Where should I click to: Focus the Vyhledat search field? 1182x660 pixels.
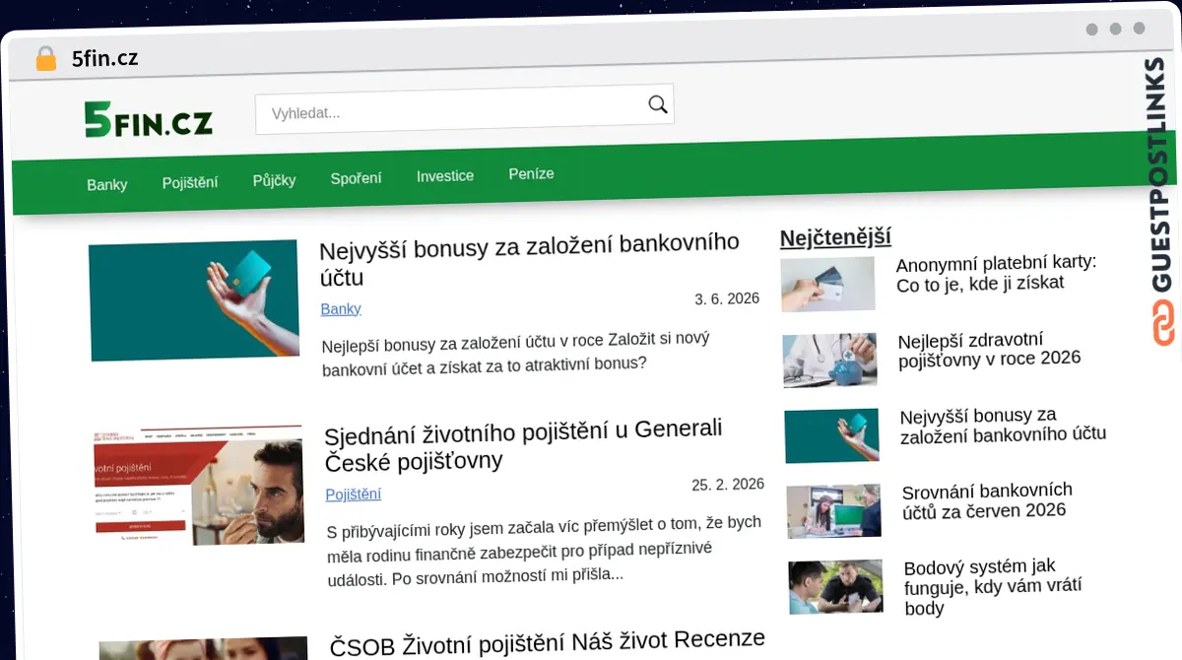[x=464, y=110]
